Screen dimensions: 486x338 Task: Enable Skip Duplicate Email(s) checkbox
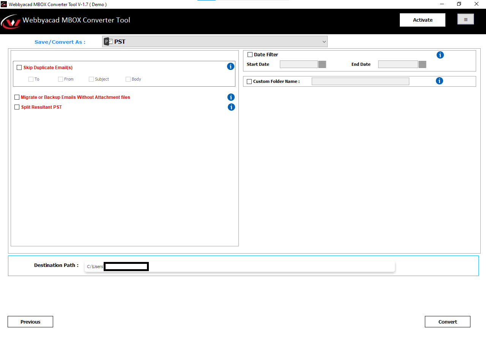(19, 68)
